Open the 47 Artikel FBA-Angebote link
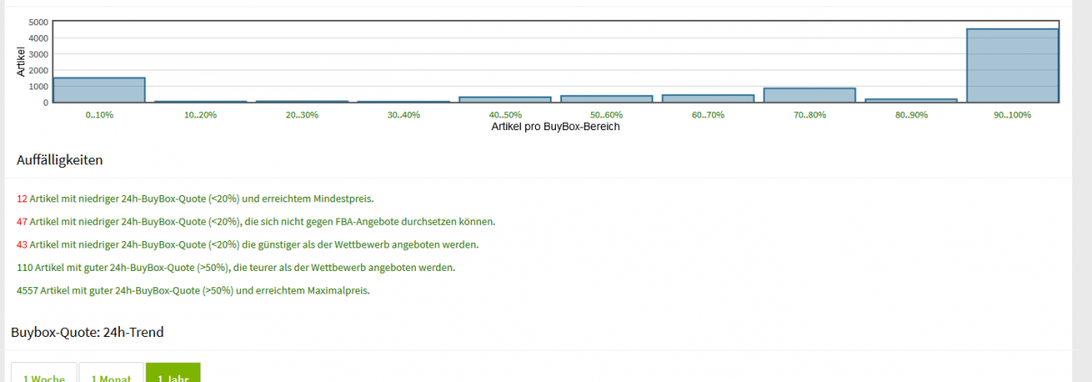This screenshot has height=382, width=1092. (x=256, y=221)
